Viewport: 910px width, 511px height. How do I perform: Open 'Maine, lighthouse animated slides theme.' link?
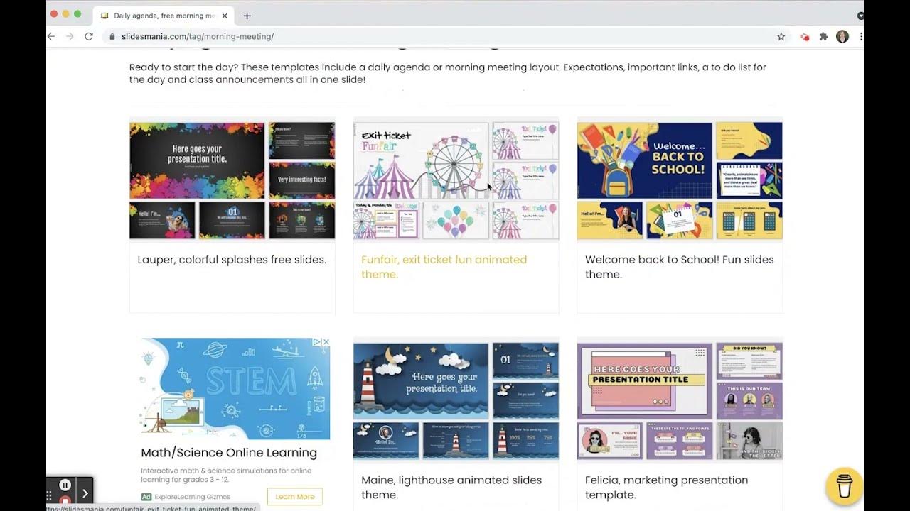tap(451, 488)
